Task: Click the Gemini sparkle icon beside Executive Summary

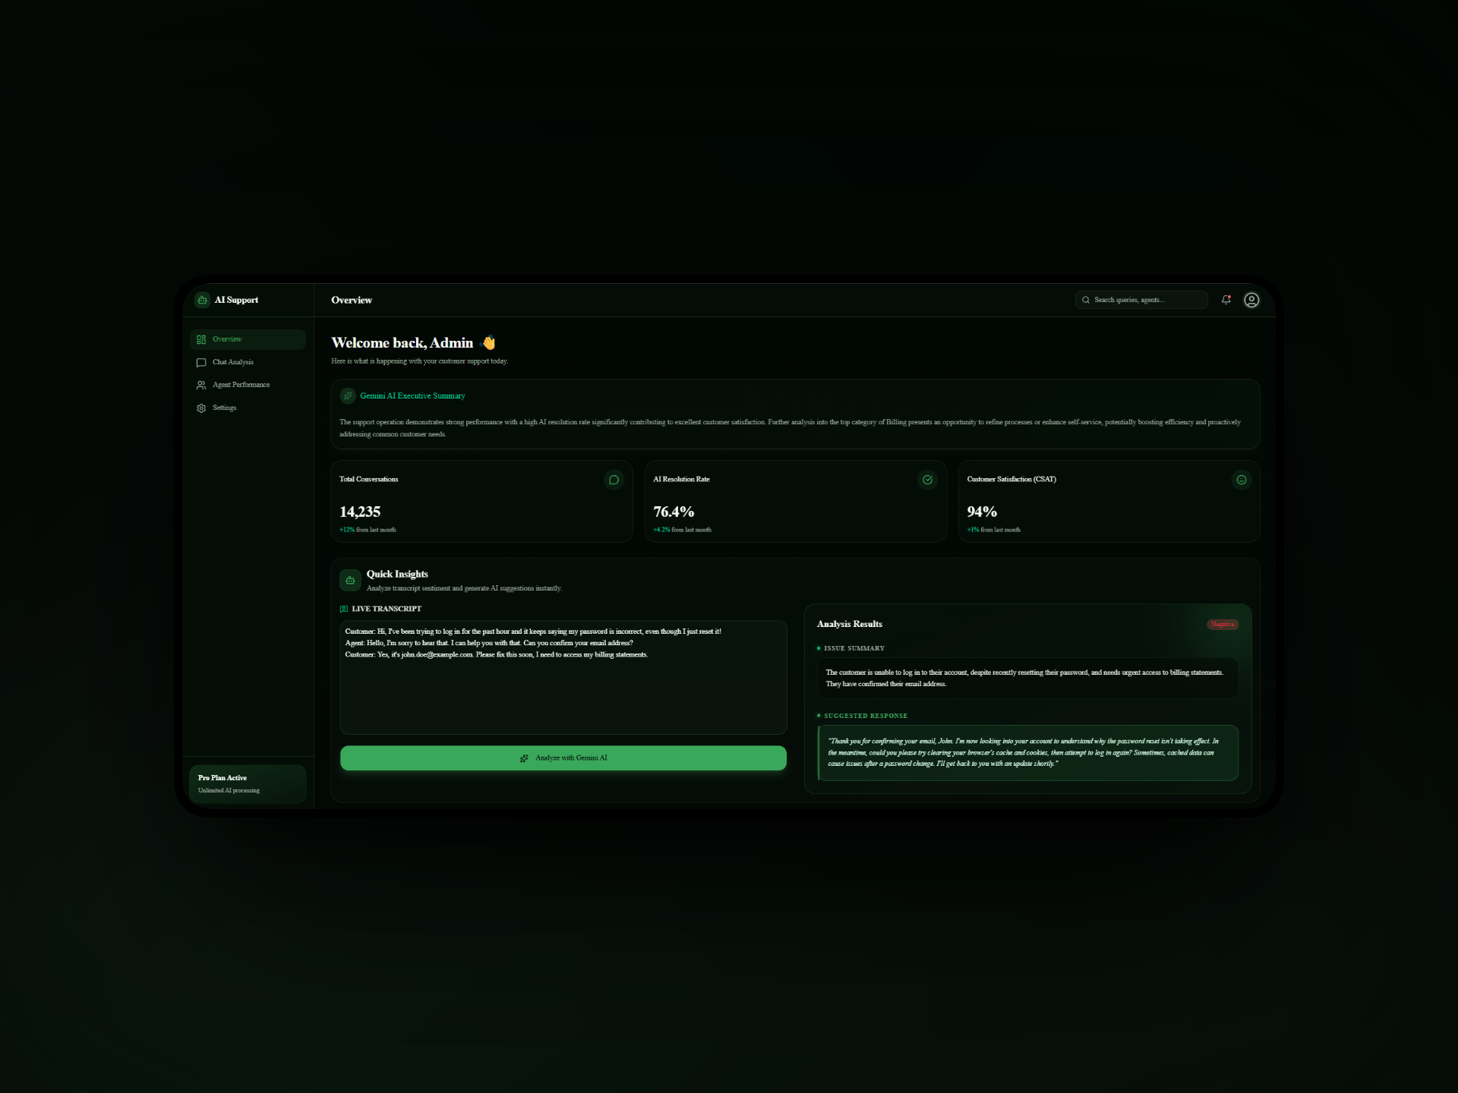Action: [x=348, y=395]
